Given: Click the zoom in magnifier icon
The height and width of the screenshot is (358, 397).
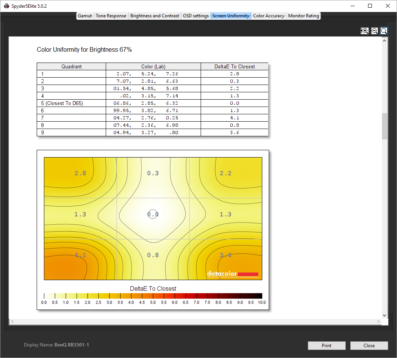Looking at the screenshot, I should coord(364,31).
